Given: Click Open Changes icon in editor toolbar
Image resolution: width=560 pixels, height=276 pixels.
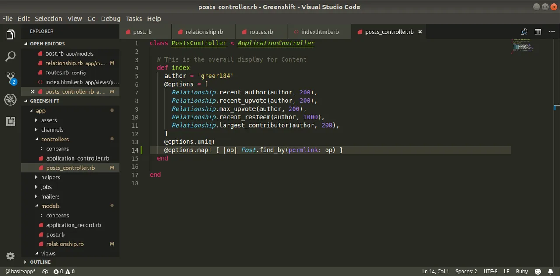Looking at the screenshot, I should coord(524,32).
